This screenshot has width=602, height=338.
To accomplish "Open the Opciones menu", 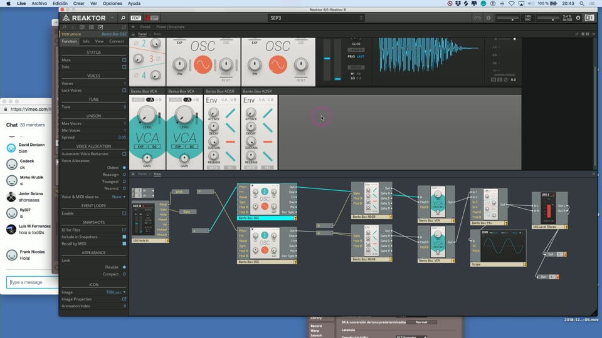I will (x=112, y=4).
